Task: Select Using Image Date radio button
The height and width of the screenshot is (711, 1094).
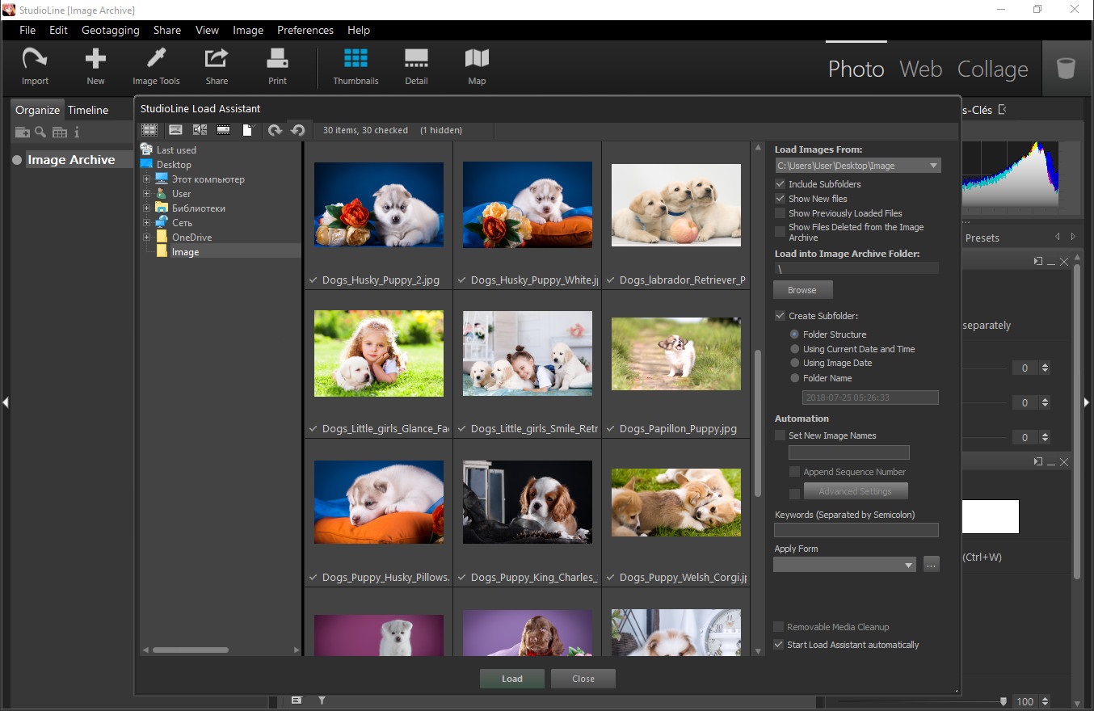Action: coord(795,364)
